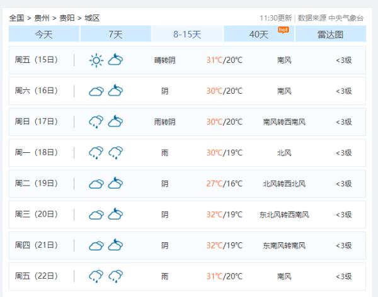Viewport: 378px width, 297px height.
Task: Click the second rain icon for 周一 18日
Action: click(x=115, y=152)
